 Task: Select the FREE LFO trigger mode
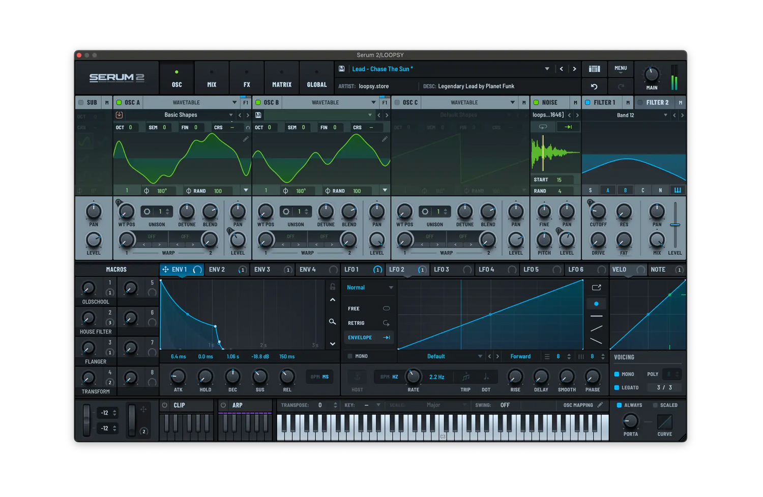coord(369,309)
